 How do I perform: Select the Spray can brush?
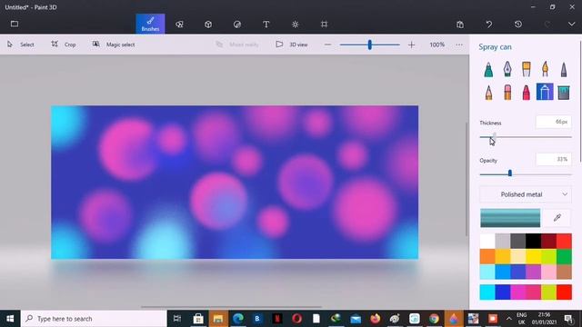(x=545, y=92)
